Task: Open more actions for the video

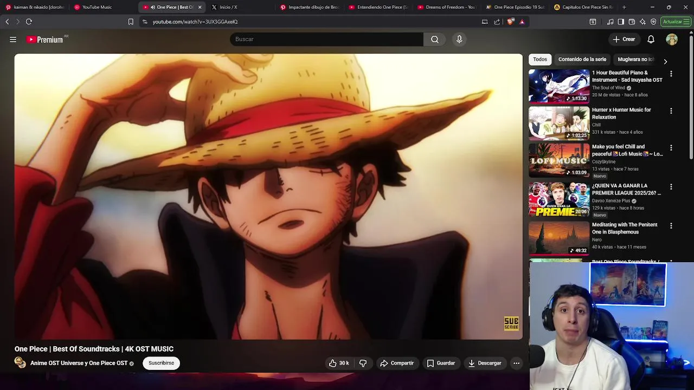Action: click(516, 363)
